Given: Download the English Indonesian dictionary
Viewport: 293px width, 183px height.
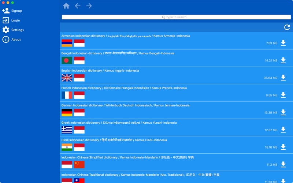Looking at the screenshot, I should coord(283,78).
